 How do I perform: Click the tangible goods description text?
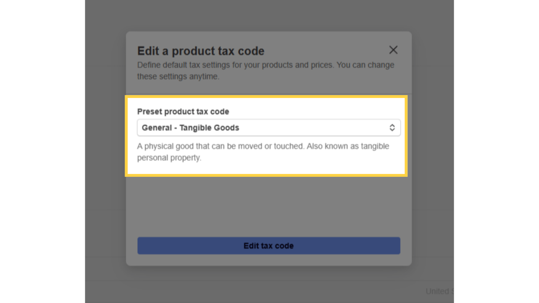[263, 151]
